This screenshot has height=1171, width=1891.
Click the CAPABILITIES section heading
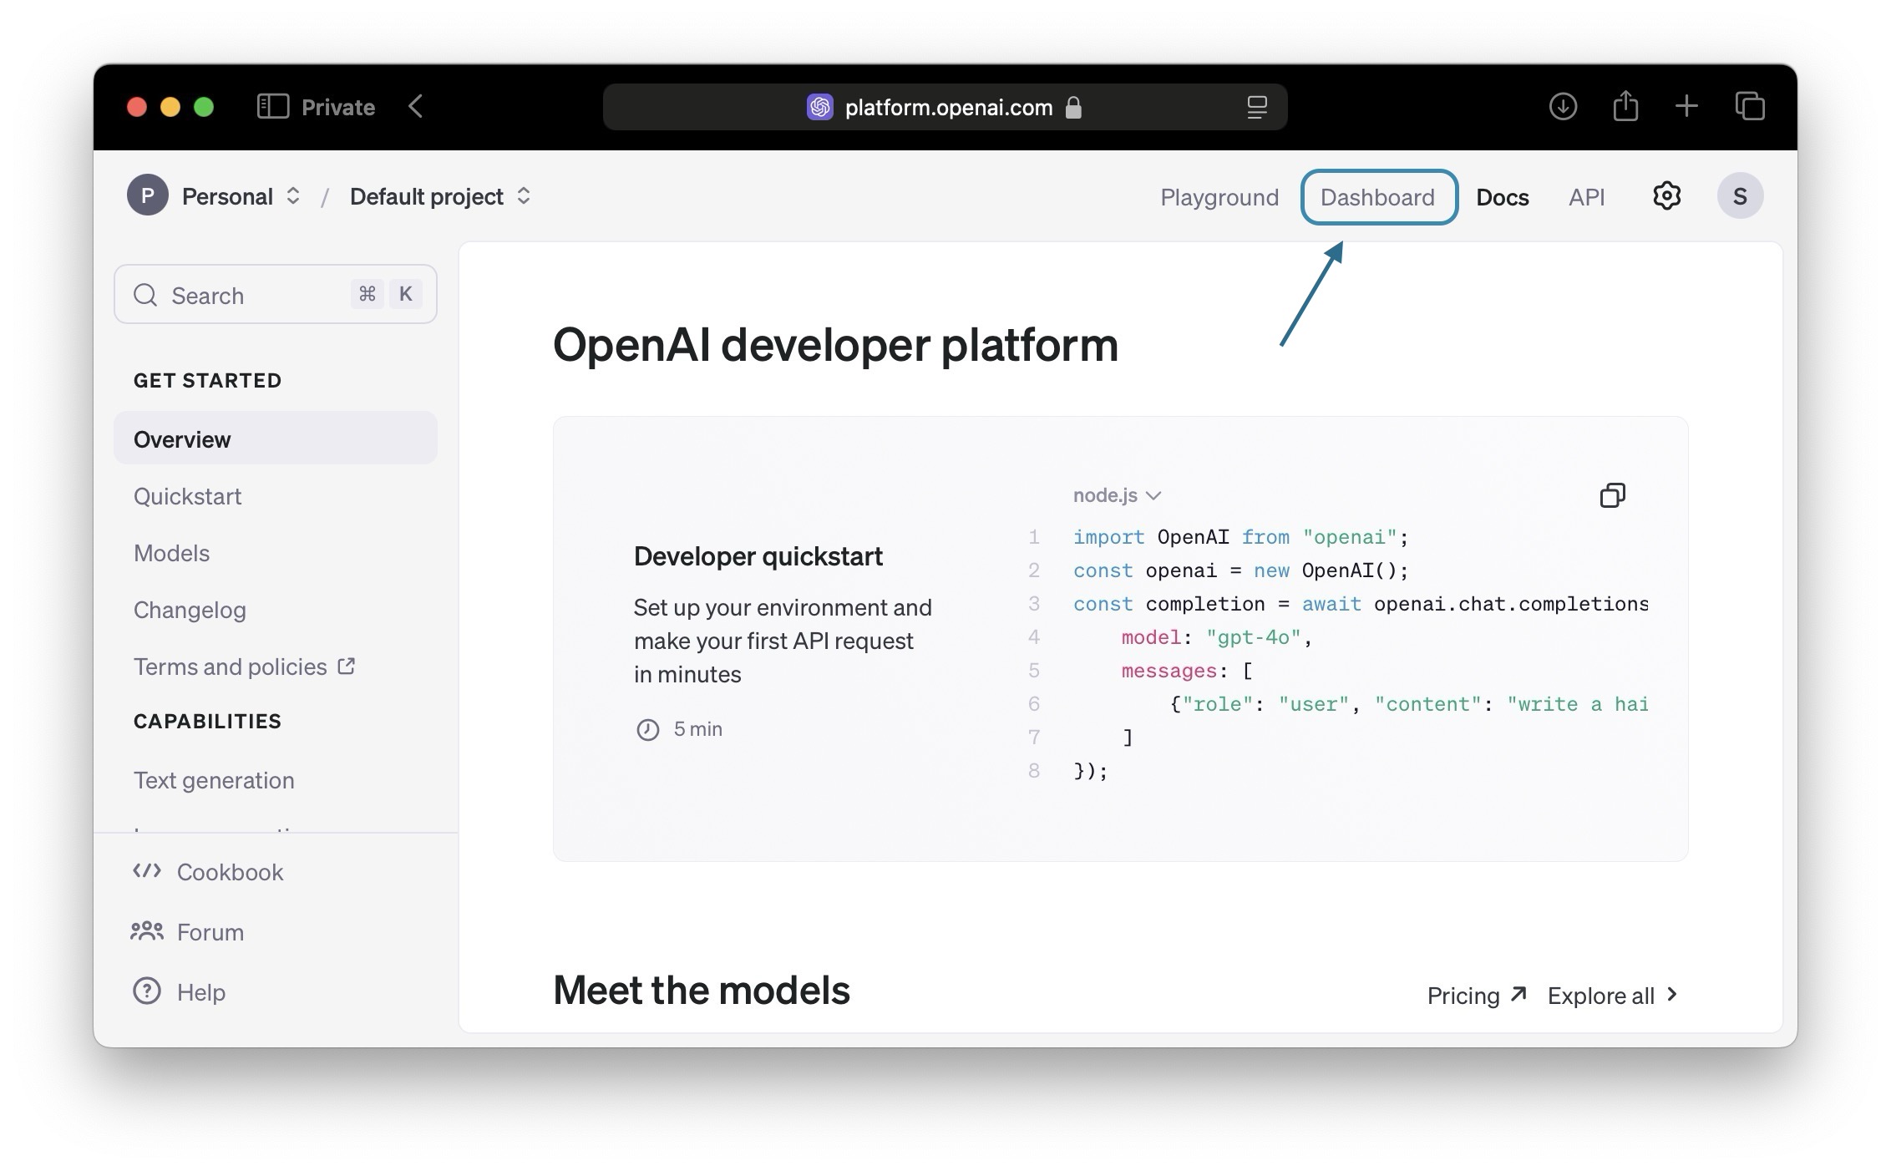click(207, 721)
